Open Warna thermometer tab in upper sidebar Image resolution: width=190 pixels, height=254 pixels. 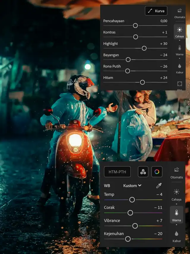pyautogui.click(x=179, y=50)
